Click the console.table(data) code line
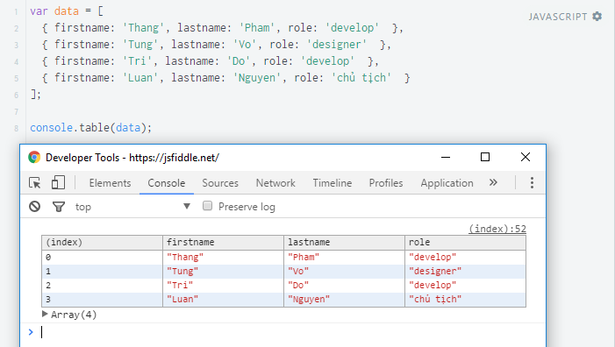 pos(90,128)
